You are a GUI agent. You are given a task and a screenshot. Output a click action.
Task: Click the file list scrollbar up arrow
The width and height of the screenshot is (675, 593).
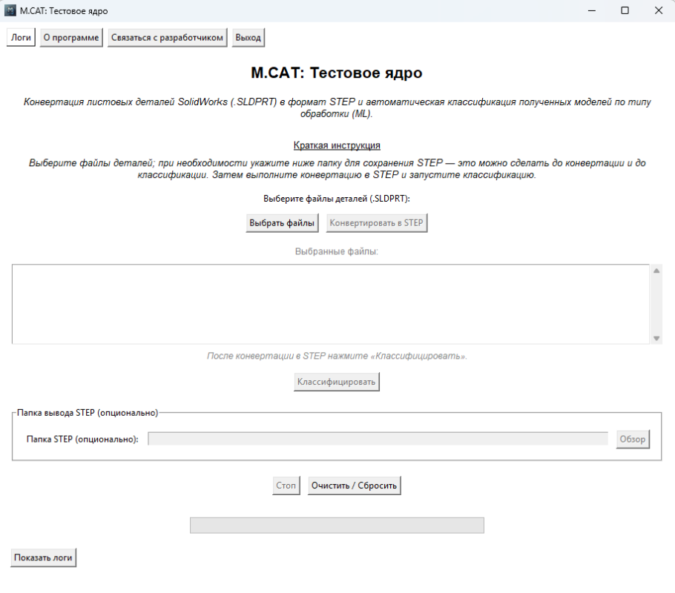coord(656,271)
